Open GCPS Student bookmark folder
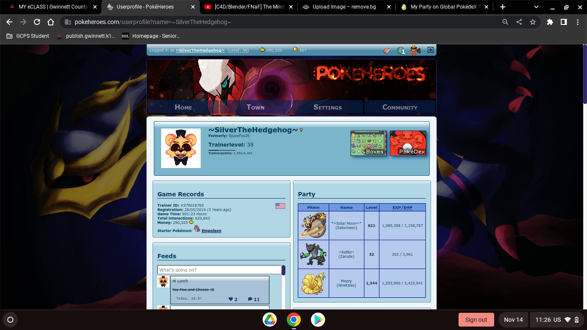The width and height of the screenshot is (587, 330). pos(28,36)
